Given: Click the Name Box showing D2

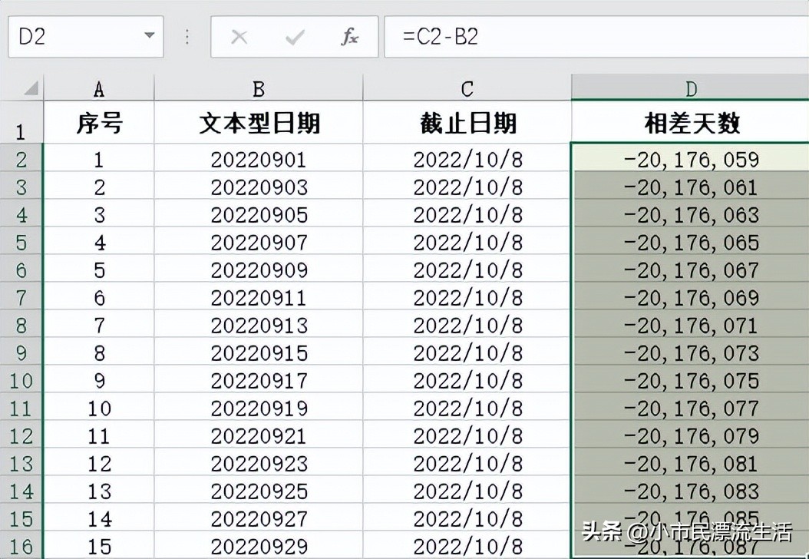Looking at the screenshot, I should tap(86, 36).
